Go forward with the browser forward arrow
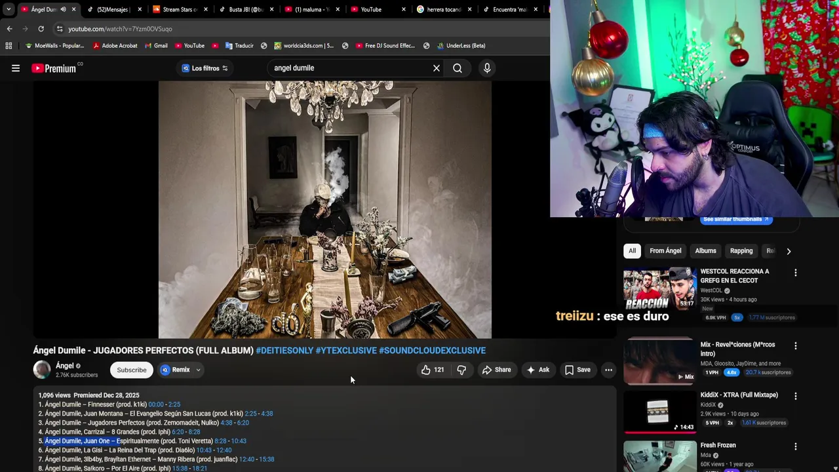Image resolution: width=839 pixels, height=472 pixels. (x=25, y=29)
